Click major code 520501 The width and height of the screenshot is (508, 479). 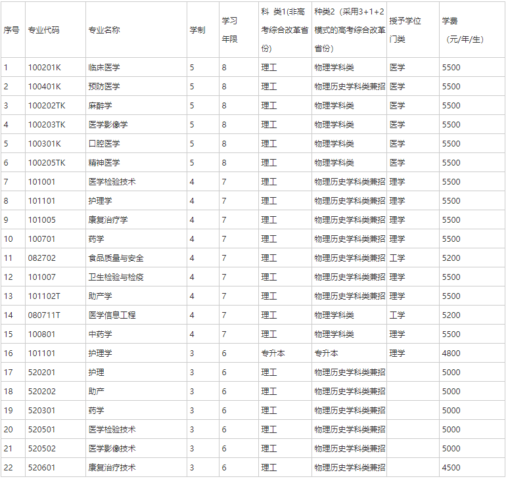click(41, 430)
